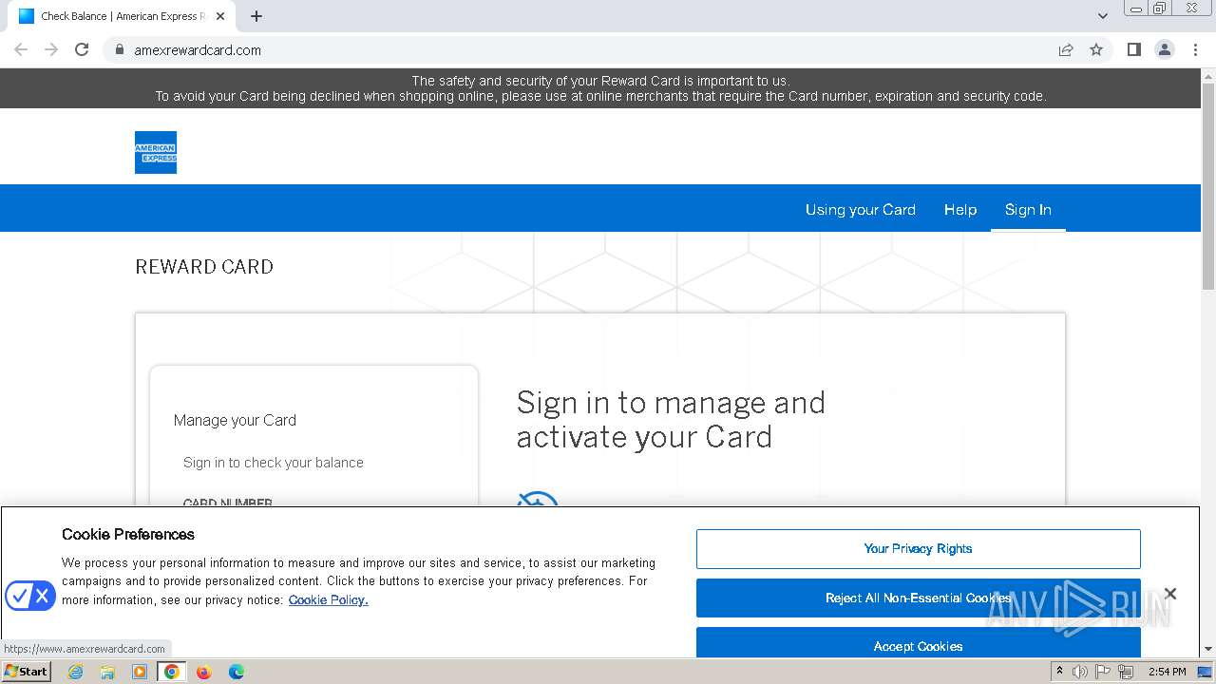Open Chrome three-dot menu
This screenshot has height=684, width=1216.
(1195, 49)
